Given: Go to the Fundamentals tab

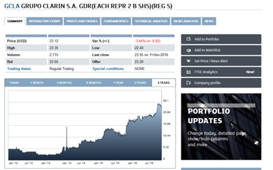Looking at the screenshot, I should (116, 21).
